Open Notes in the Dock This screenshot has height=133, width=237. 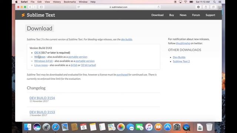click(x=93, y=127)
